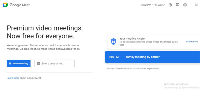
Task: Focus the Enter a code or link field
Action: (x=54, y=63)
